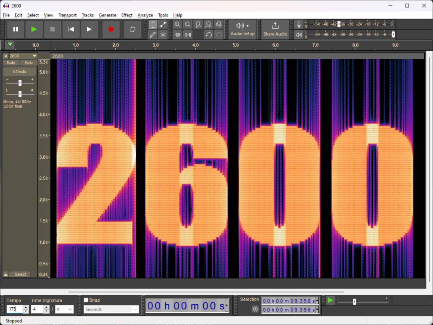
Task: Select the Draw pencil tool
Action: pyautogui.click(x=153, y=35)
